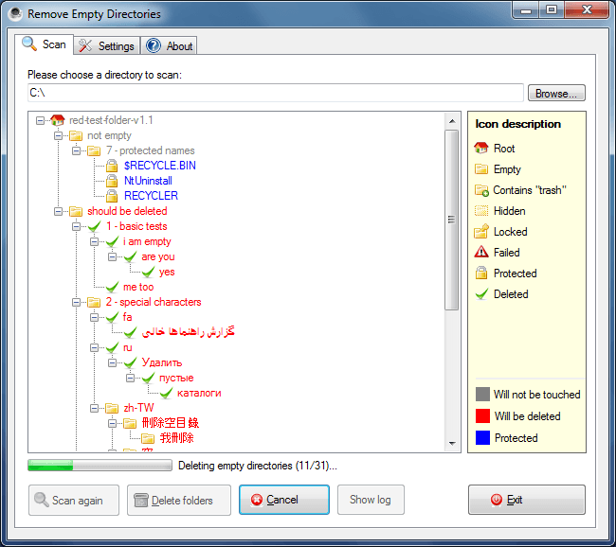This screenshot has height=547, width=616.
Task: Click the Locked folder icon in the legend
Action: (481, 231)
